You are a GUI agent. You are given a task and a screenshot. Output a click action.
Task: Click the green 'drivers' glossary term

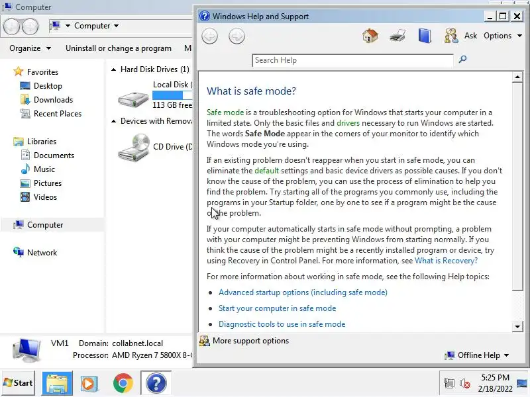pos(348,123)
